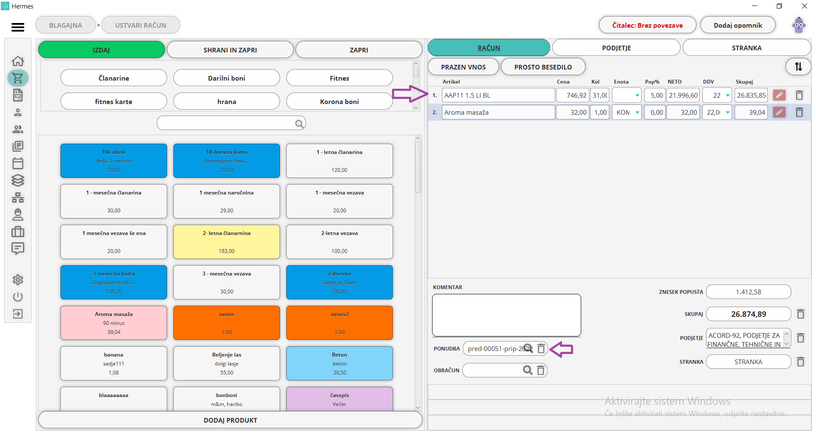816x438 pixels.
Task: Open the single person sidebar icon
Action: click(x=18, y=113)
